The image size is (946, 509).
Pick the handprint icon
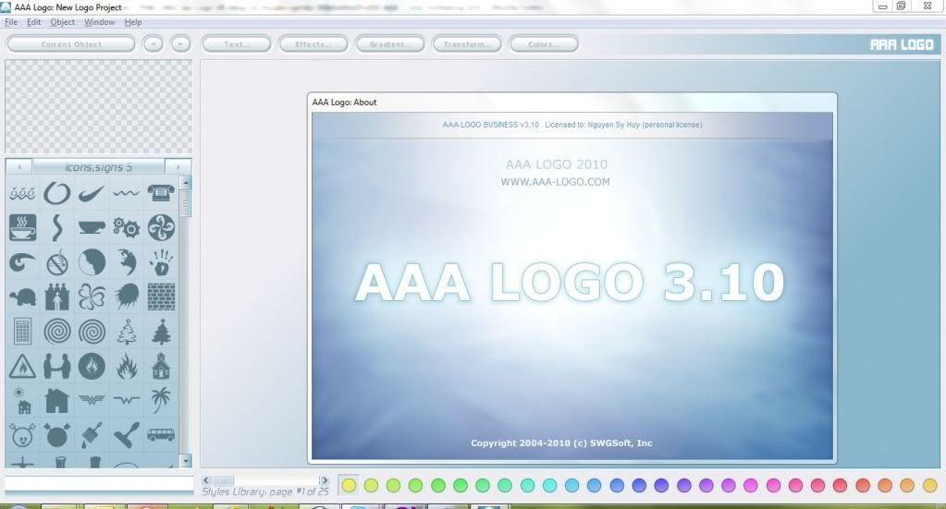161,262
